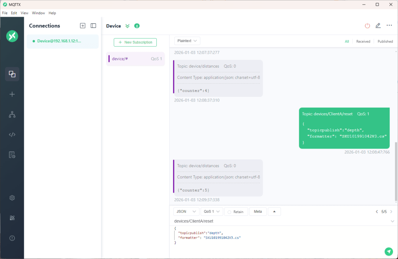Viewport: 398px width, 259px height.
Task: Open the Script page from sidebar
Action: click(12, 135)
